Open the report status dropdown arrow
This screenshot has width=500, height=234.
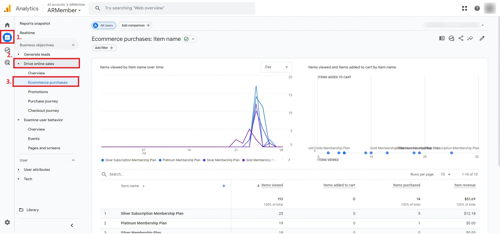click(x=193, y=39)
